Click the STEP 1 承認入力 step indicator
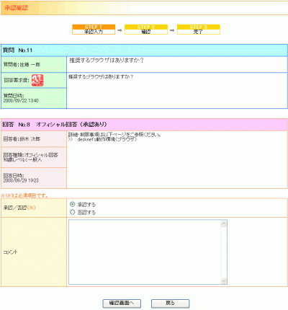This screenshot has width=288, height=310. click(94, 30)
